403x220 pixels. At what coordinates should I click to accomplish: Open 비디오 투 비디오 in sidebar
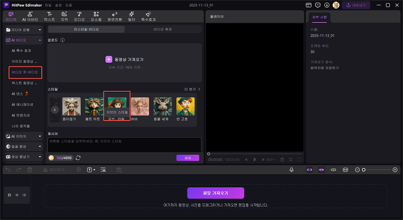pos(25,72)
